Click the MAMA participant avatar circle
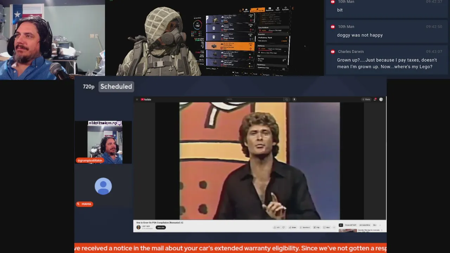The image size is (450, 253). click(103, 186)
